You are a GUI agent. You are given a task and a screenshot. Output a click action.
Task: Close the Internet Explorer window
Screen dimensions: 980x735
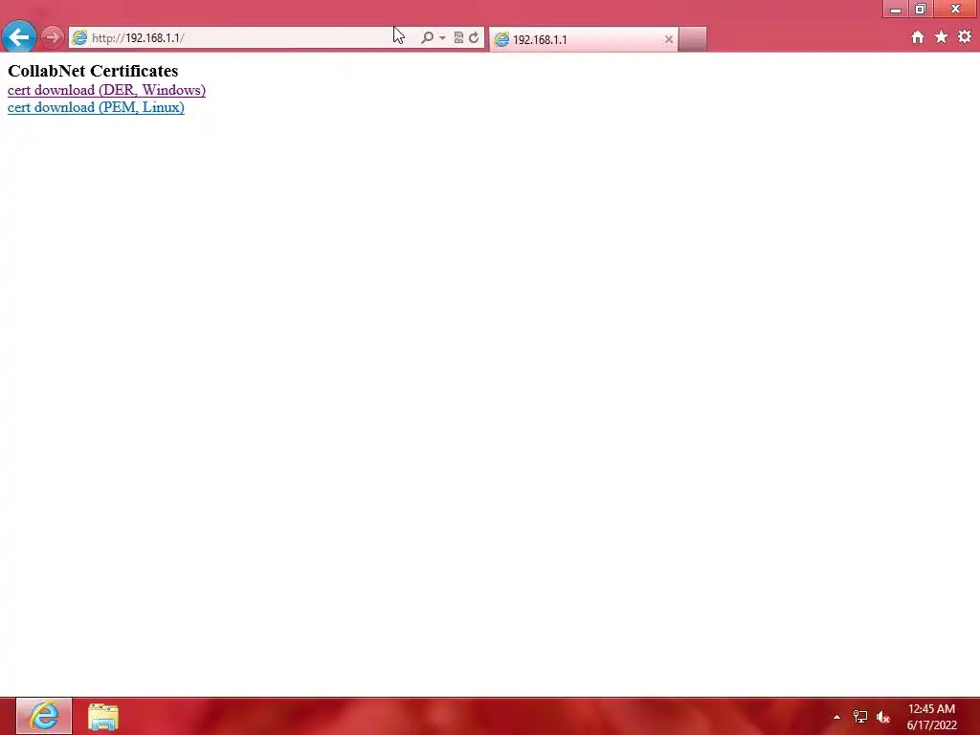click(x=955, y=9)
